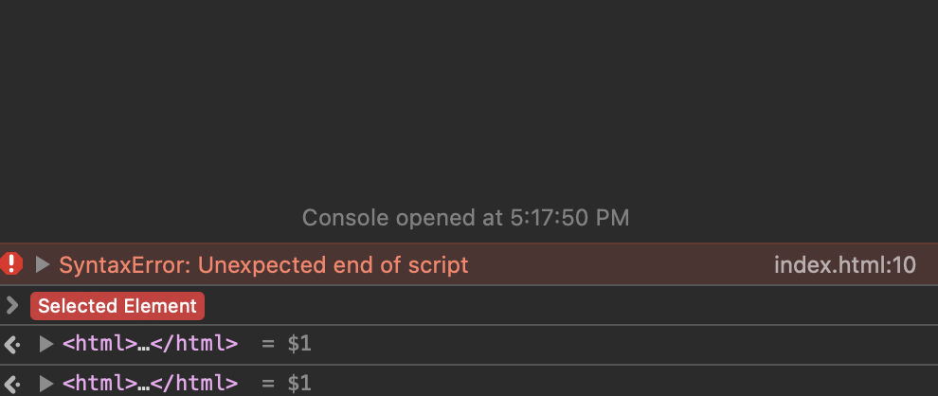Select the SyntaxError: Unexpected end of script message
Viewport: 938px width, 396px height.
(263, 265)
